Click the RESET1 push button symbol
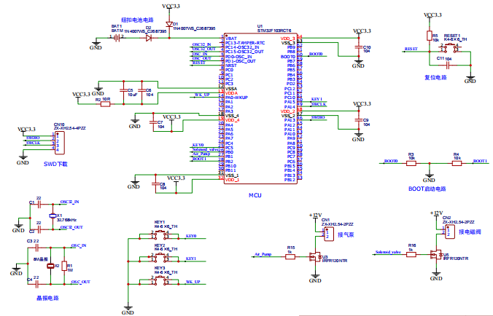493x316 pixels. pyautogui.click(x=450, y=48)
